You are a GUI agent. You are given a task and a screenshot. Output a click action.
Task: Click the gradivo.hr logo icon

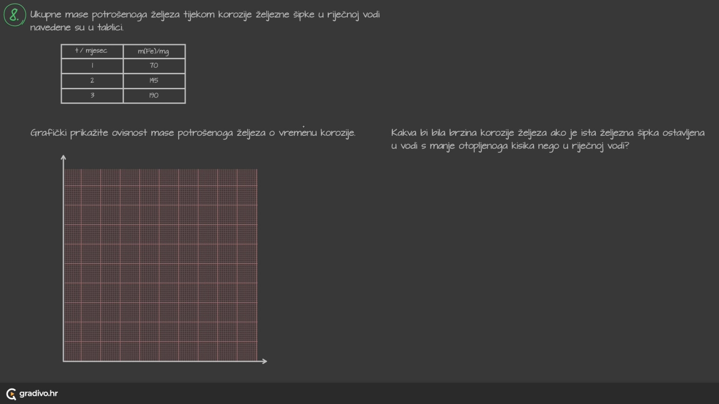[x=11, y=394]
